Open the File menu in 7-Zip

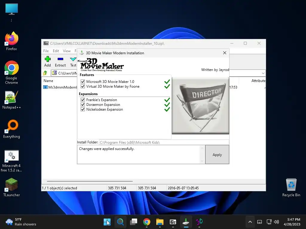click(x=46, y=51)
